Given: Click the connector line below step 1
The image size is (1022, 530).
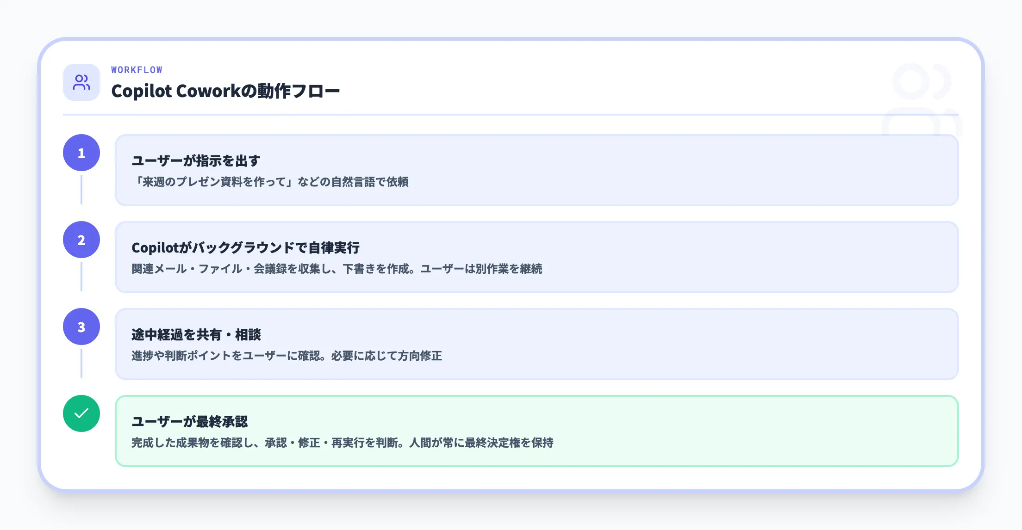Looking at the screenshot, I should 81,189.
